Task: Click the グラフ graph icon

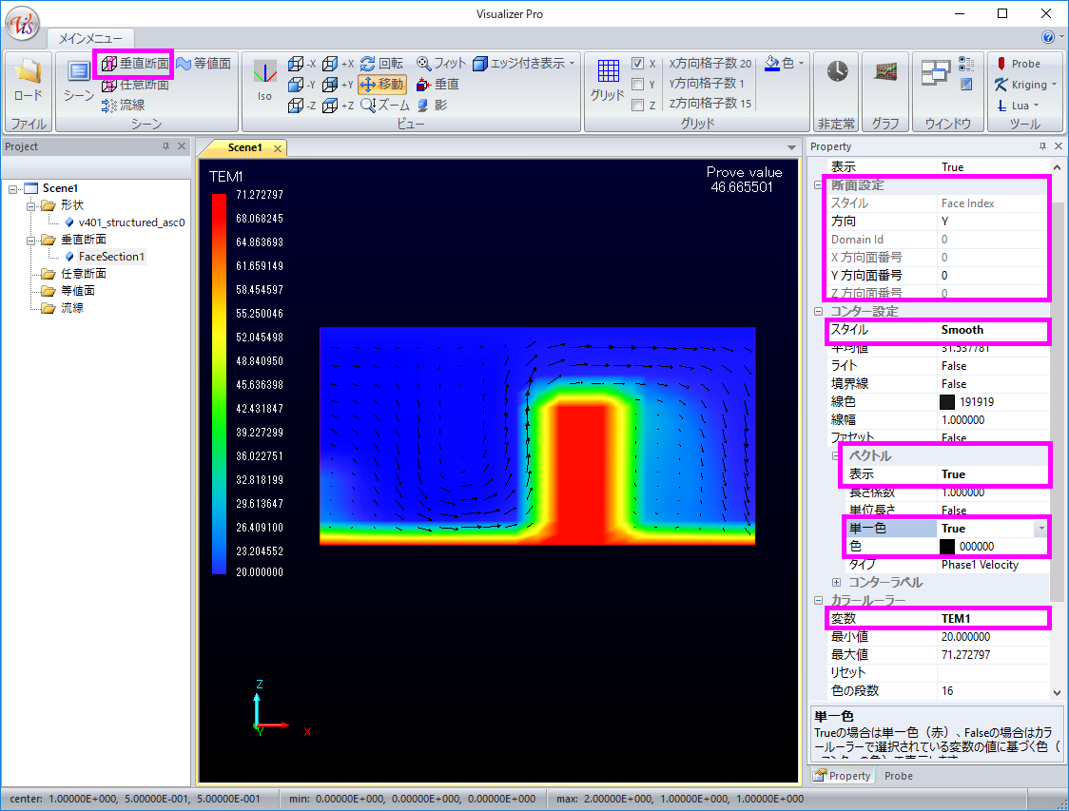Action: tap(885, 73)
